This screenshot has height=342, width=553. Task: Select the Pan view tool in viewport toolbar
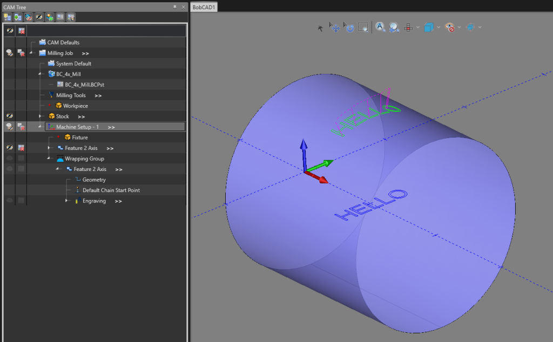pyautogui.click(x=335, y=27)
